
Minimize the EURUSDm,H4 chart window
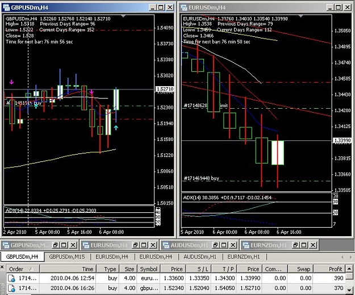tap(330, 7)
